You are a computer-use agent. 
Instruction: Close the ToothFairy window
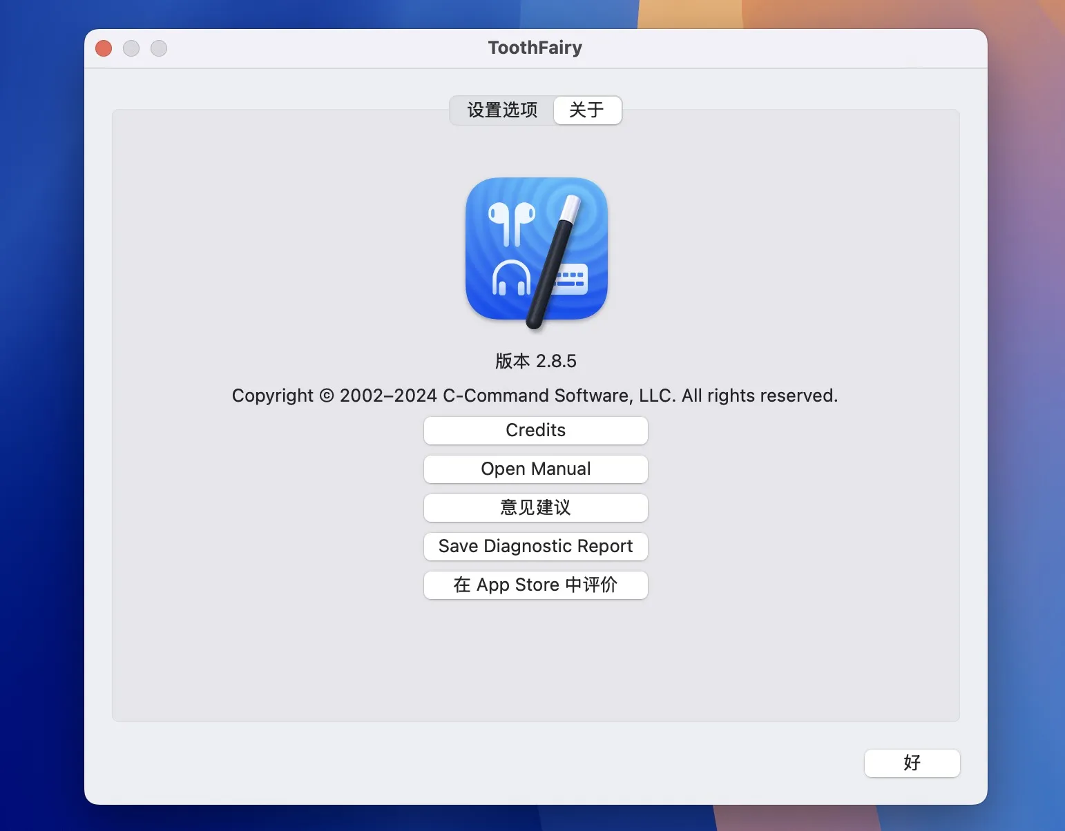104,48
